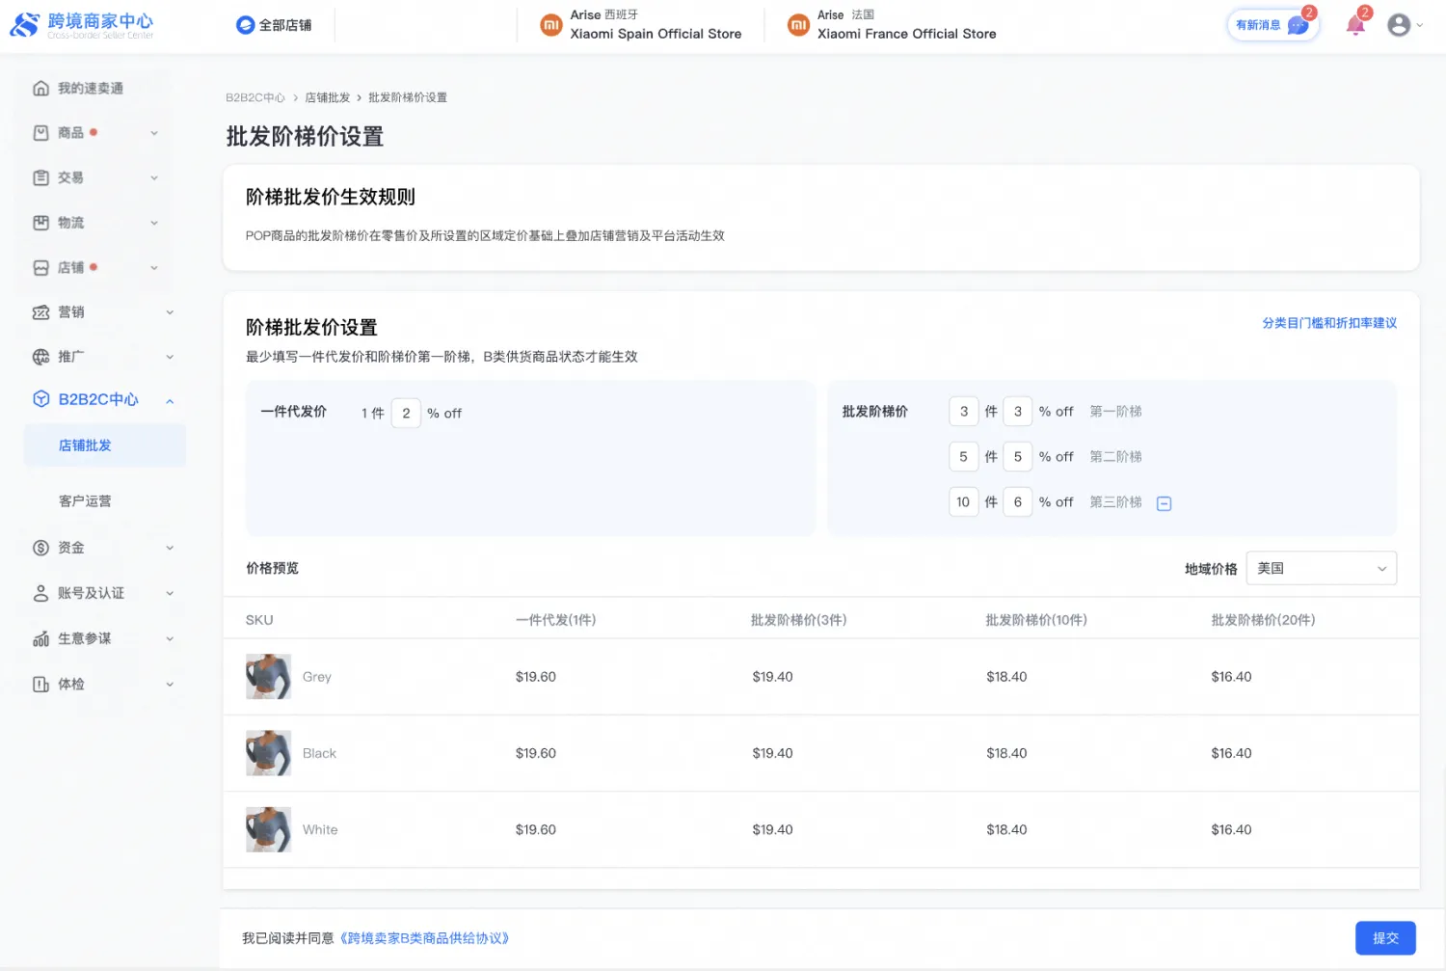Click the 一件代发价 discount percent input
Image resolution: width=1446 pixels, height=971 pixels.
coord(406,414)
